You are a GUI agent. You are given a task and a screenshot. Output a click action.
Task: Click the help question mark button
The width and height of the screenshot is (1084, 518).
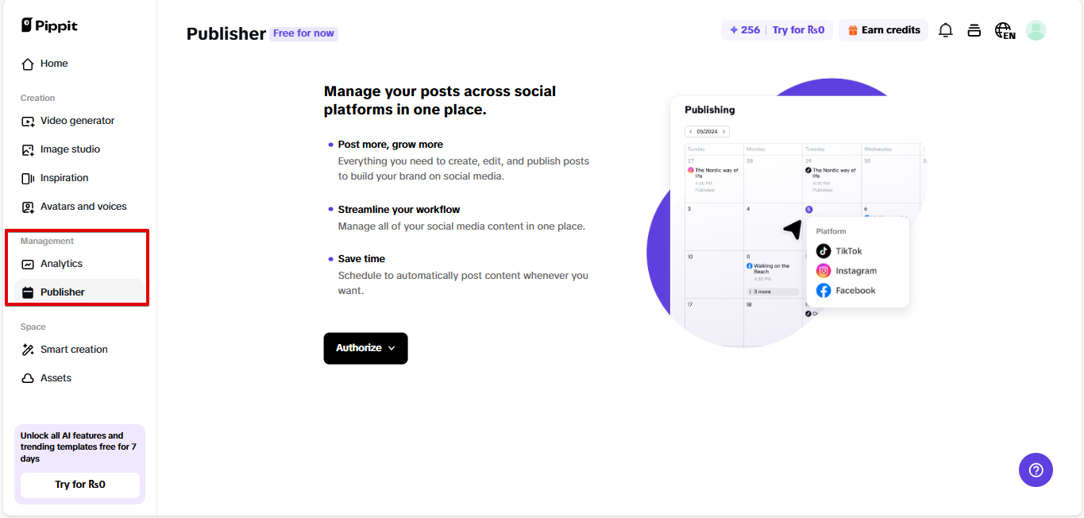(1036, 470)
